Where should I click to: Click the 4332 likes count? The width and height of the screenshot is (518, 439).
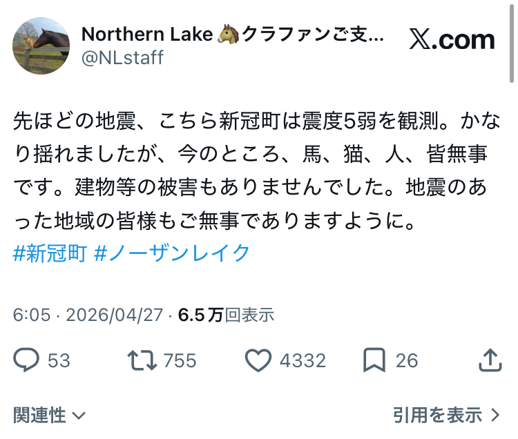304,360
